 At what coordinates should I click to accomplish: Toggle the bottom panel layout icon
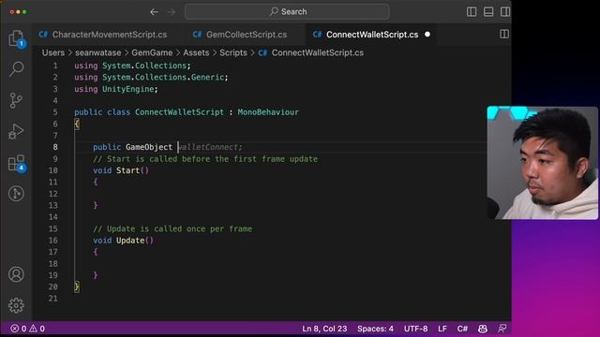tap(488, 12)
